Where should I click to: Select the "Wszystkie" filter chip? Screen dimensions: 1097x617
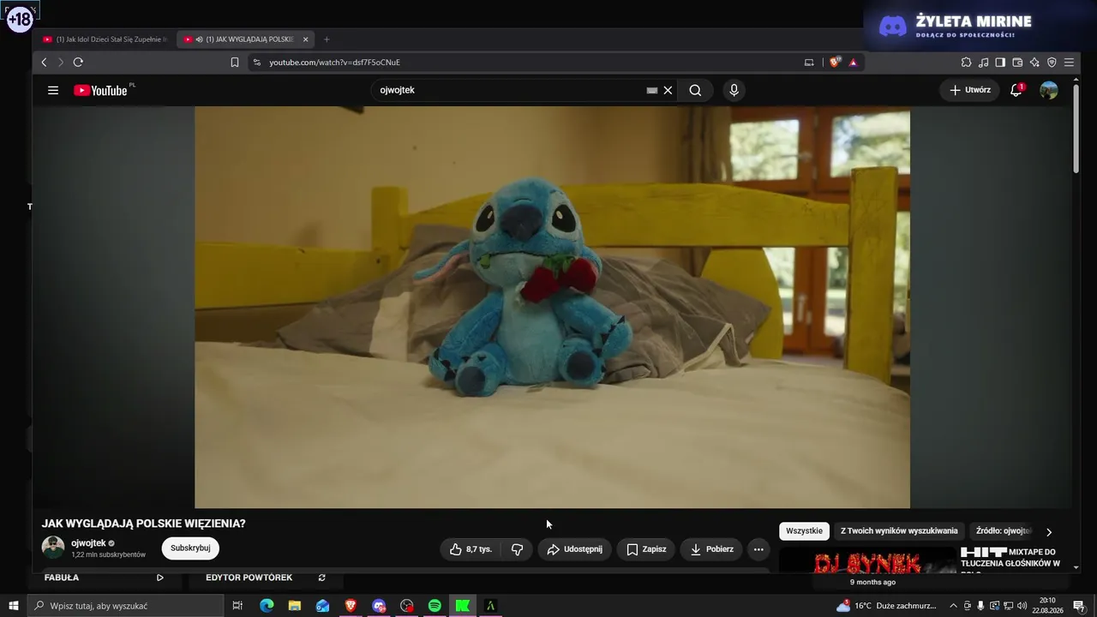804,531
